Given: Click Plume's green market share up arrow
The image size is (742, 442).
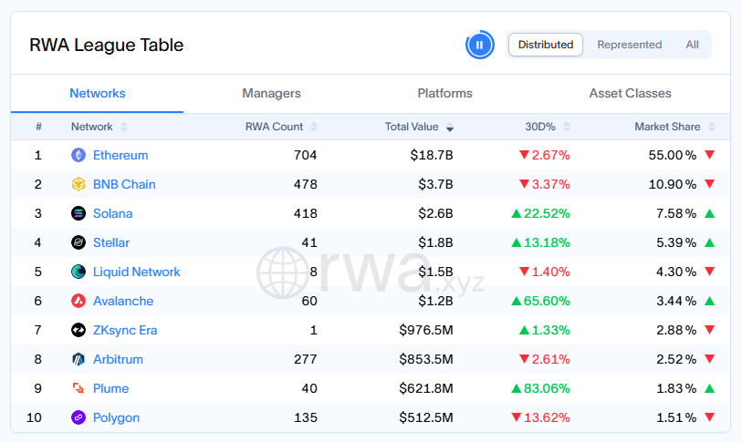Looking at the screenshot, I should coord(709,388).
